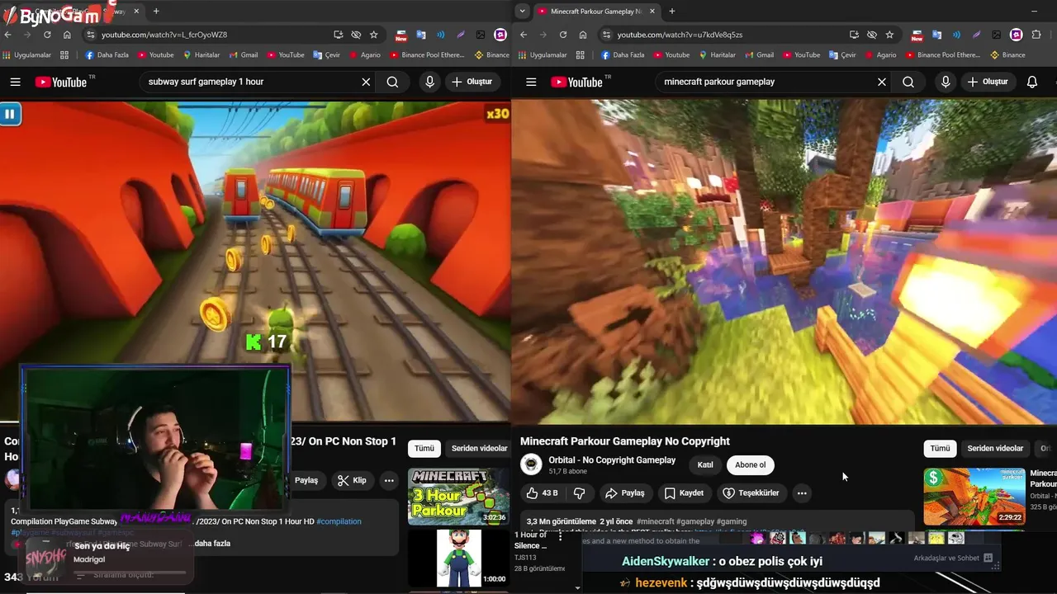Click 'Katıl' join button

(705, 464)
